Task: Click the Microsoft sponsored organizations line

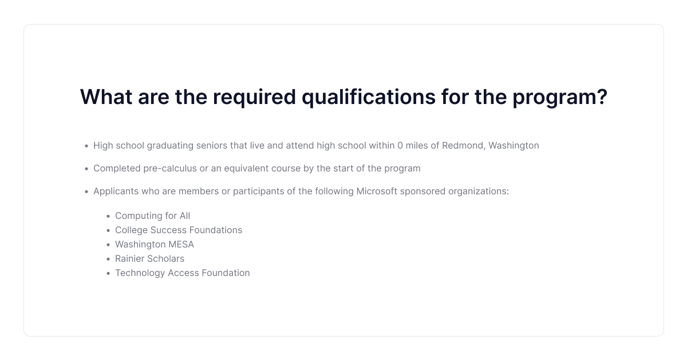Action: 301,191
